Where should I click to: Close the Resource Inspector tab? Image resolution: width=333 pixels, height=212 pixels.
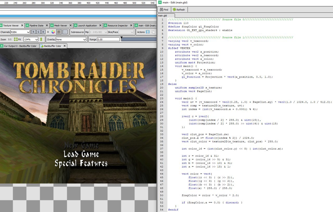pos(131,25)
